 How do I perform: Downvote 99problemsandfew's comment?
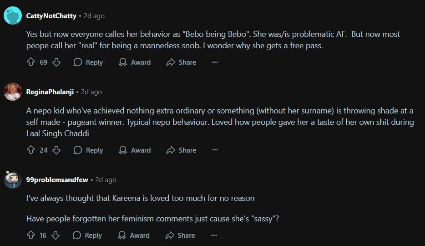56,235
